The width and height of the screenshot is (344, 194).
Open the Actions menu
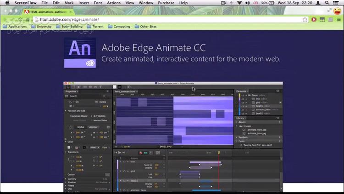[114, 3]
